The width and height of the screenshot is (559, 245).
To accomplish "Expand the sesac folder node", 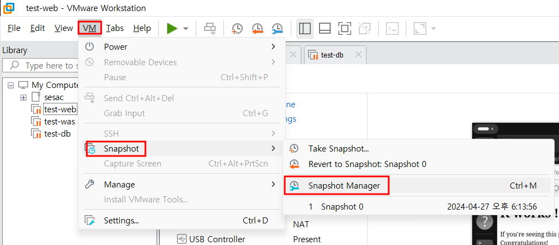I will coord(24,97).
